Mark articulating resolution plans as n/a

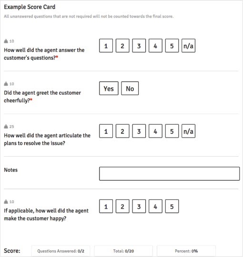pos(188,131)
